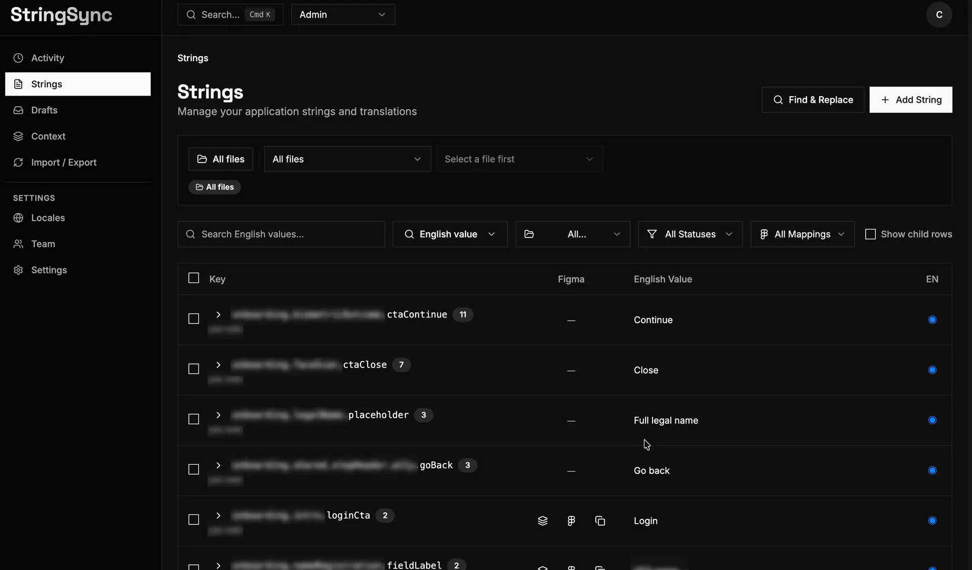
Task: Click the Find & Replace button
Action: (x=813, y=100)
